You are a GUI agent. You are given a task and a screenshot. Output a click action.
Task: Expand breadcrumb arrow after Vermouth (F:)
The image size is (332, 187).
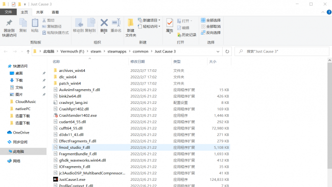tap(87, 51)
